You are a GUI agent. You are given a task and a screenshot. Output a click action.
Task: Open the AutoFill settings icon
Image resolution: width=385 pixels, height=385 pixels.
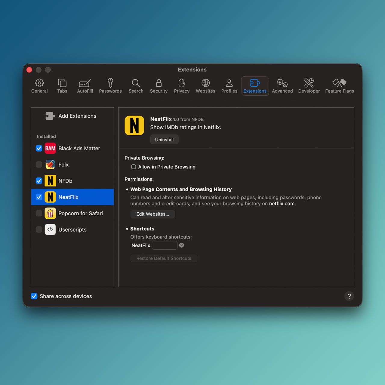point(85,83)
